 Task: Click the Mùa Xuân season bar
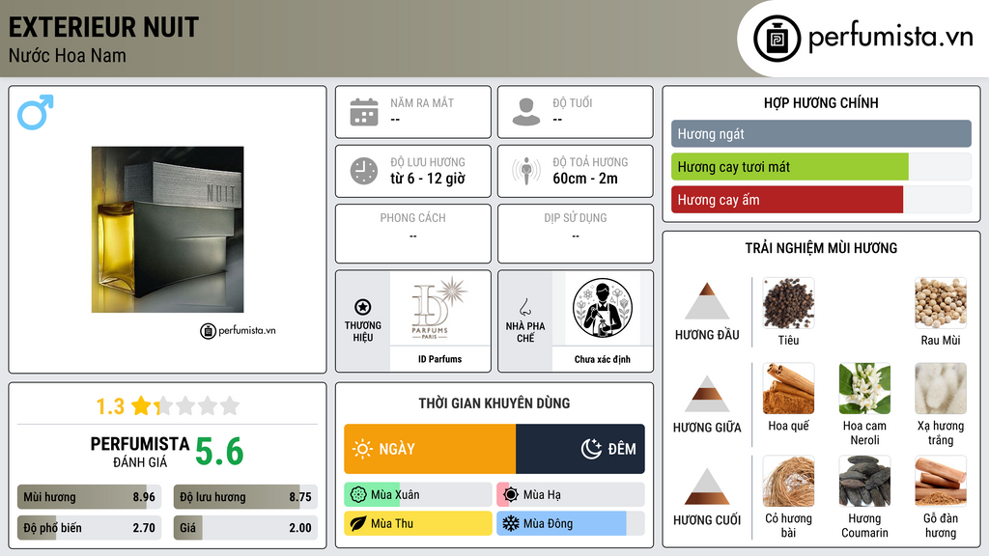418,494
